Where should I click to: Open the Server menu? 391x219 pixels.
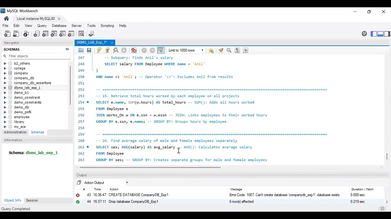tap(76, 26)
